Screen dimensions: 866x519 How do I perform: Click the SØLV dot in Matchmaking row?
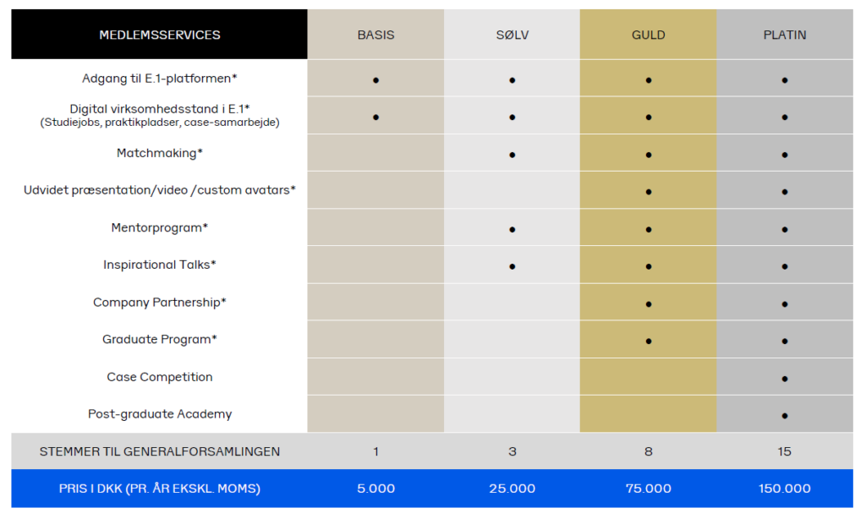coord(512,156)
